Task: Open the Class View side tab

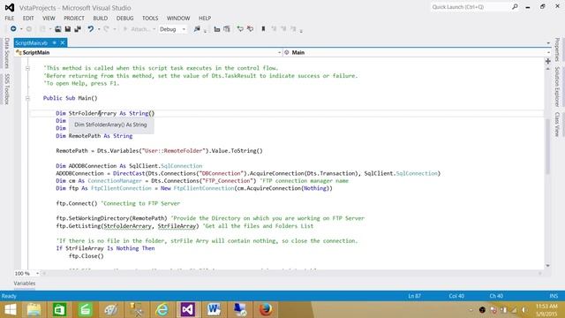Action: pyautogui.click(x=557, y=124)
